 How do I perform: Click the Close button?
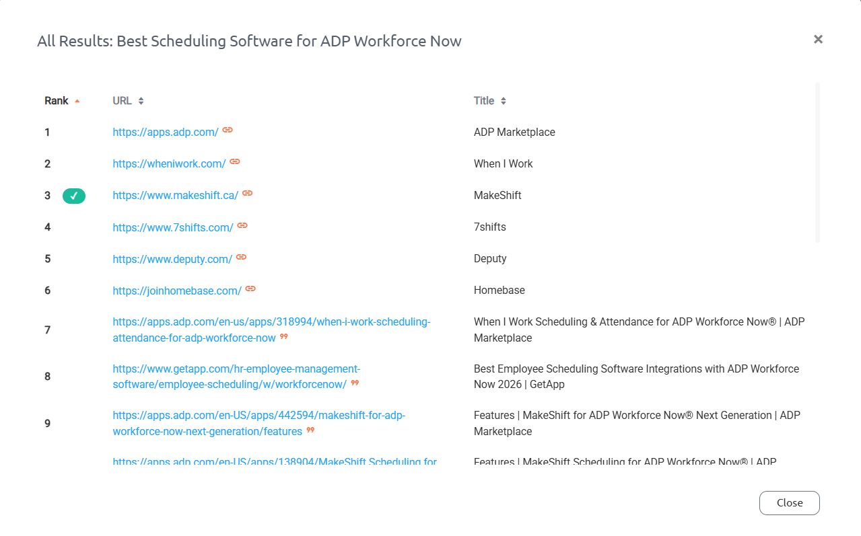coord(790,503)
